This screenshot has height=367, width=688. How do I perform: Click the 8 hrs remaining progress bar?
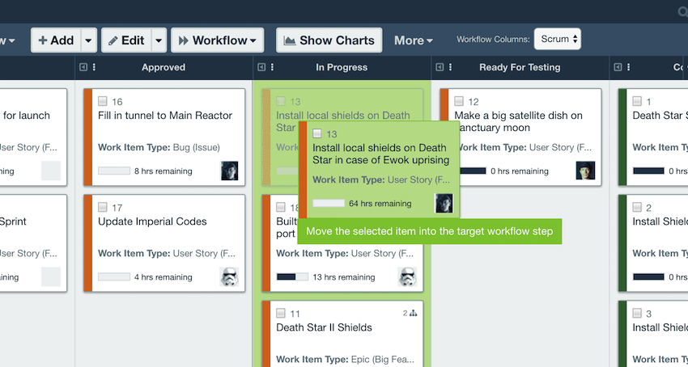tap(114, 171)
